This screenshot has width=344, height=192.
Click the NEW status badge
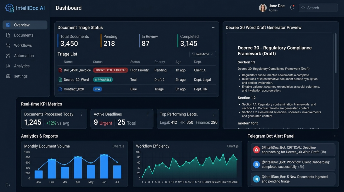coord(97,89)
